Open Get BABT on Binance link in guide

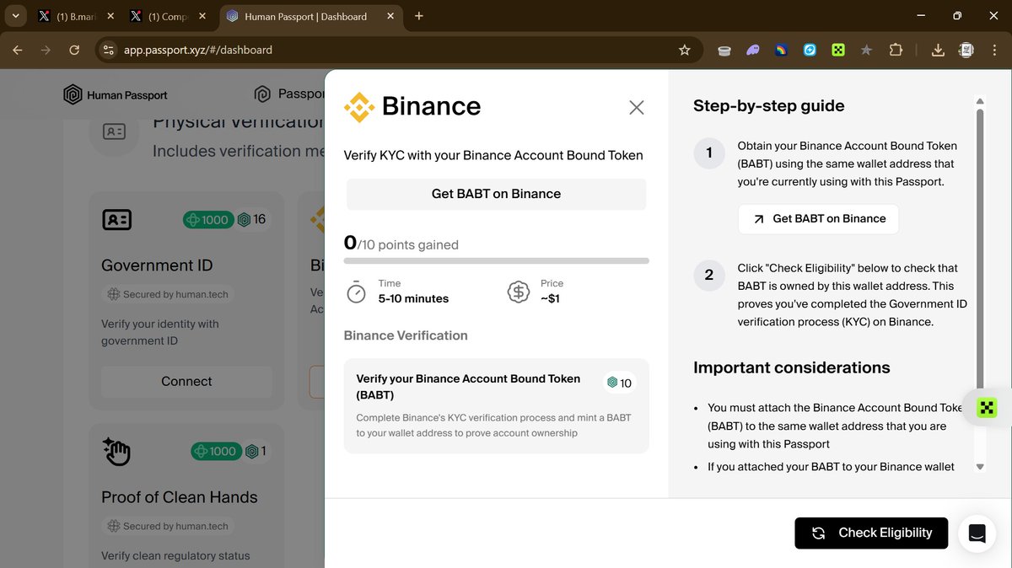click(818, 219)
